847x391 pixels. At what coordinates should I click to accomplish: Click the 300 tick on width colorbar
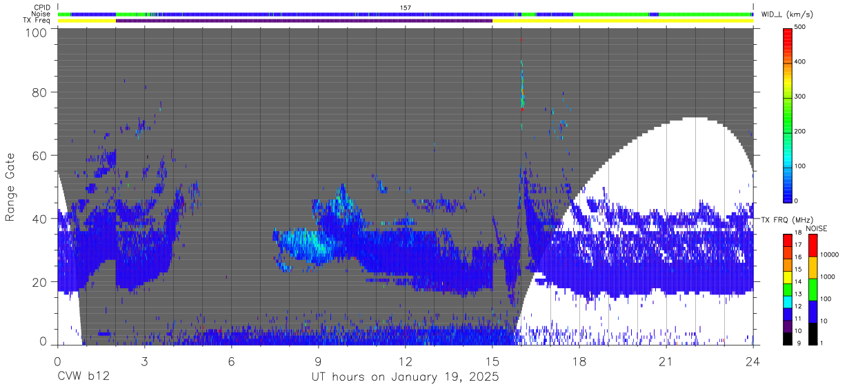(800, 97)
